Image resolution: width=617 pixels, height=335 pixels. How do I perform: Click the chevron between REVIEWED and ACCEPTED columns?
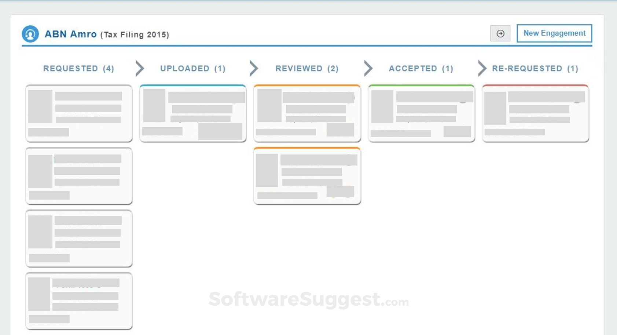(x=368, y=68)
